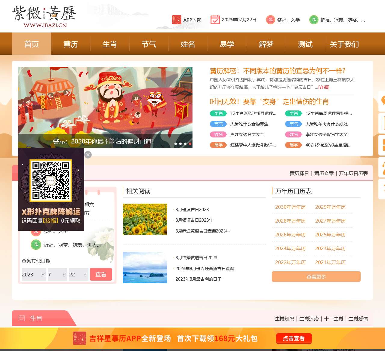
Task: Open the 2030年万年历 link
Action: (x=290, y=207)
